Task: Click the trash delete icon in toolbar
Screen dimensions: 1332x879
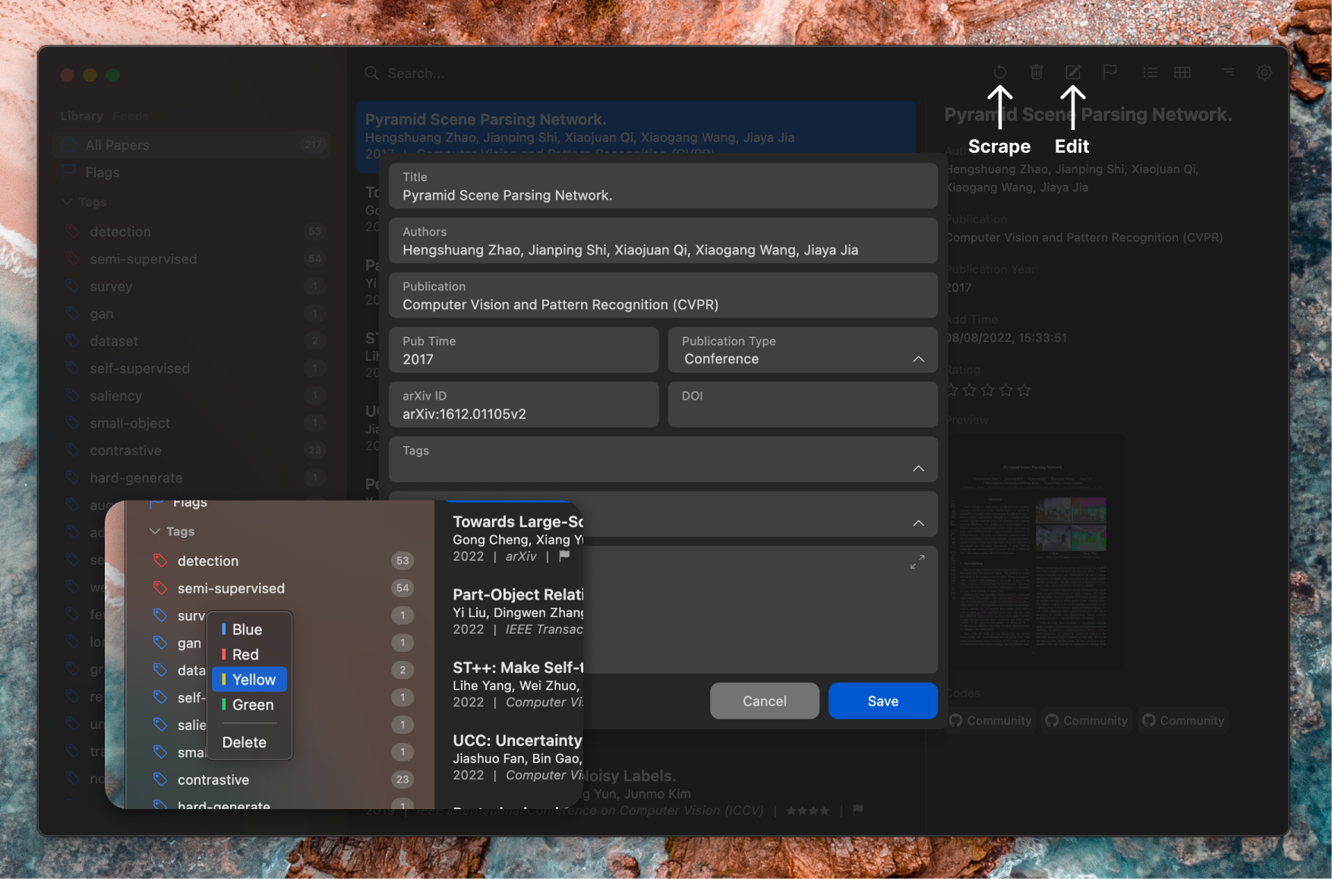Action: point(1036,72)
